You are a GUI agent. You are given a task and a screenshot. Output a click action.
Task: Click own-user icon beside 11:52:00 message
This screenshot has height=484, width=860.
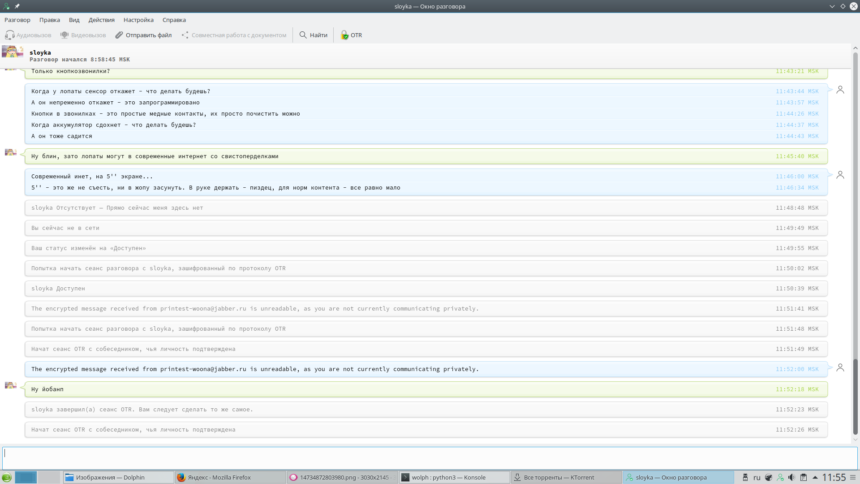[x=840, y=367]
